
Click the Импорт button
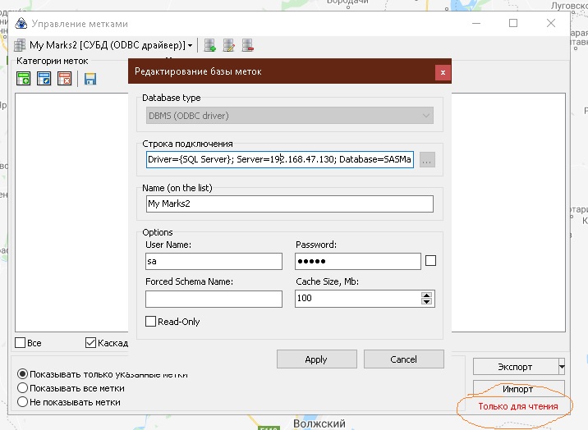pyautogui.click(x=517, y=388)
